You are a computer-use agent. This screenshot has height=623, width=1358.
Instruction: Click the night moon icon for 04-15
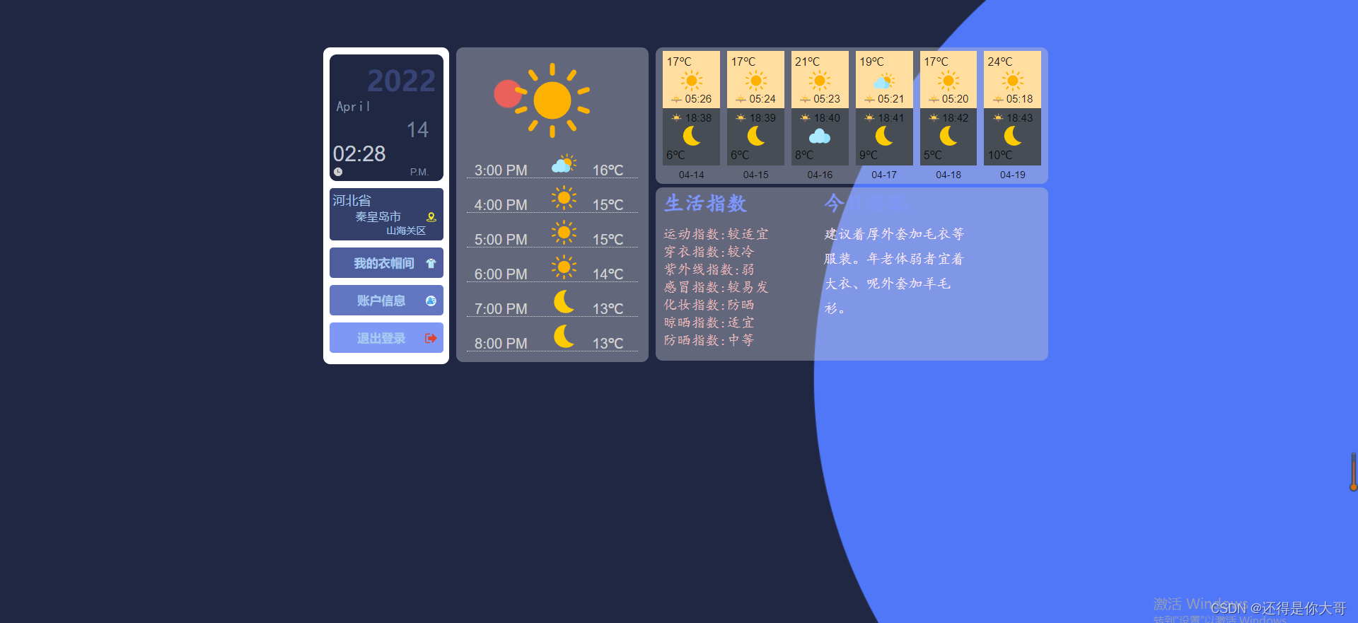pyautogui.click(x=756, y=136)
